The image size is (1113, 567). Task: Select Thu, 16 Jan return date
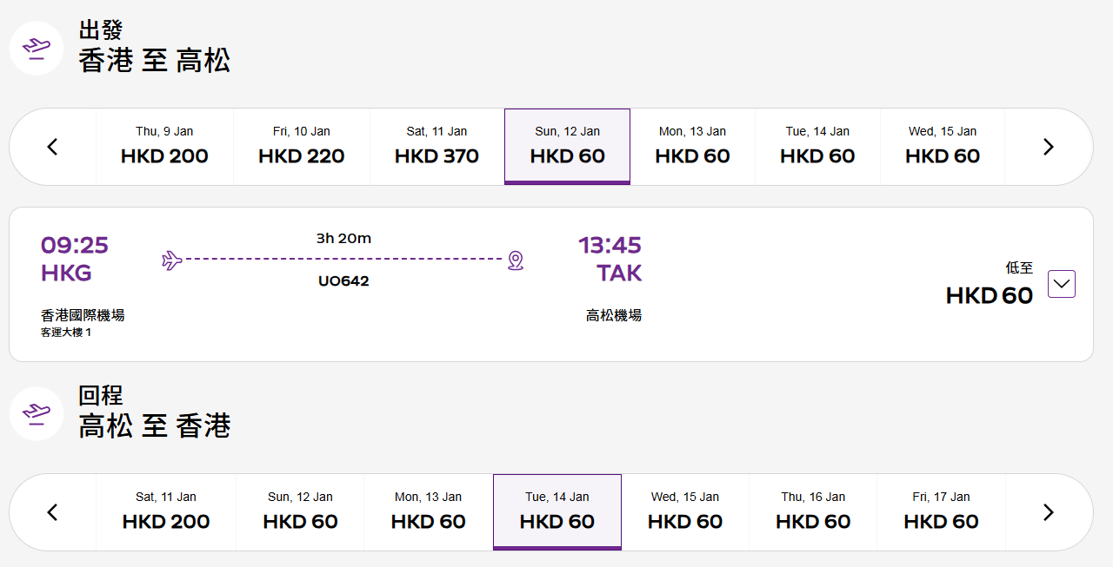click(813, 512)
